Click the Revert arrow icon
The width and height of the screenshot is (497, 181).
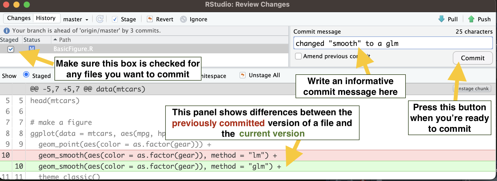tap(150, 19)
